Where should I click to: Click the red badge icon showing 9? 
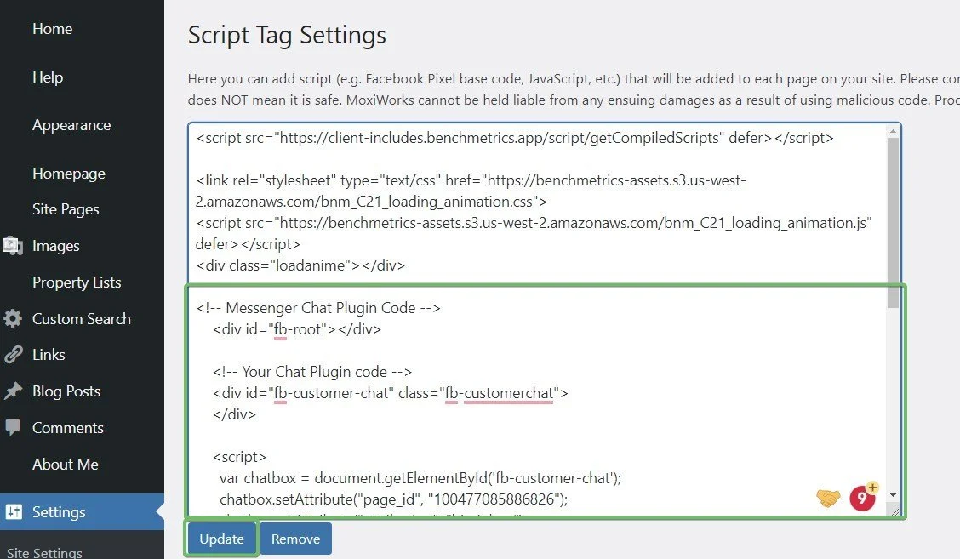863,497
